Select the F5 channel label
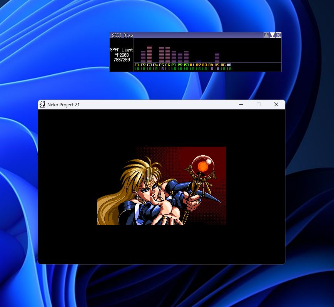Image resolution: width=334 pixels, height=307 pixels. [162, 65]
